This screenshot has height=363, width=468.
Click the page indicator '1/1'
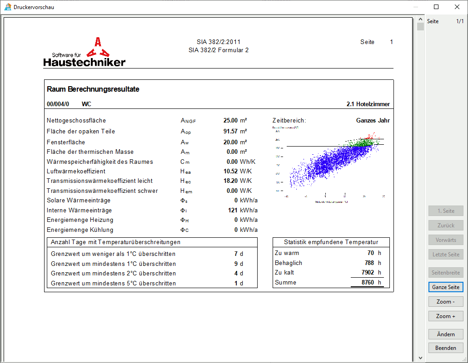coord(460,21)
